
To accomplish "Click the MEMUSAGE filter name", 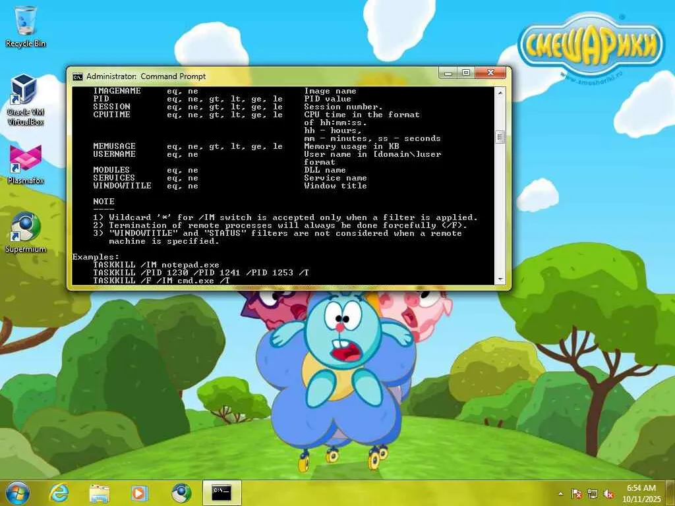I will [114, 146].
